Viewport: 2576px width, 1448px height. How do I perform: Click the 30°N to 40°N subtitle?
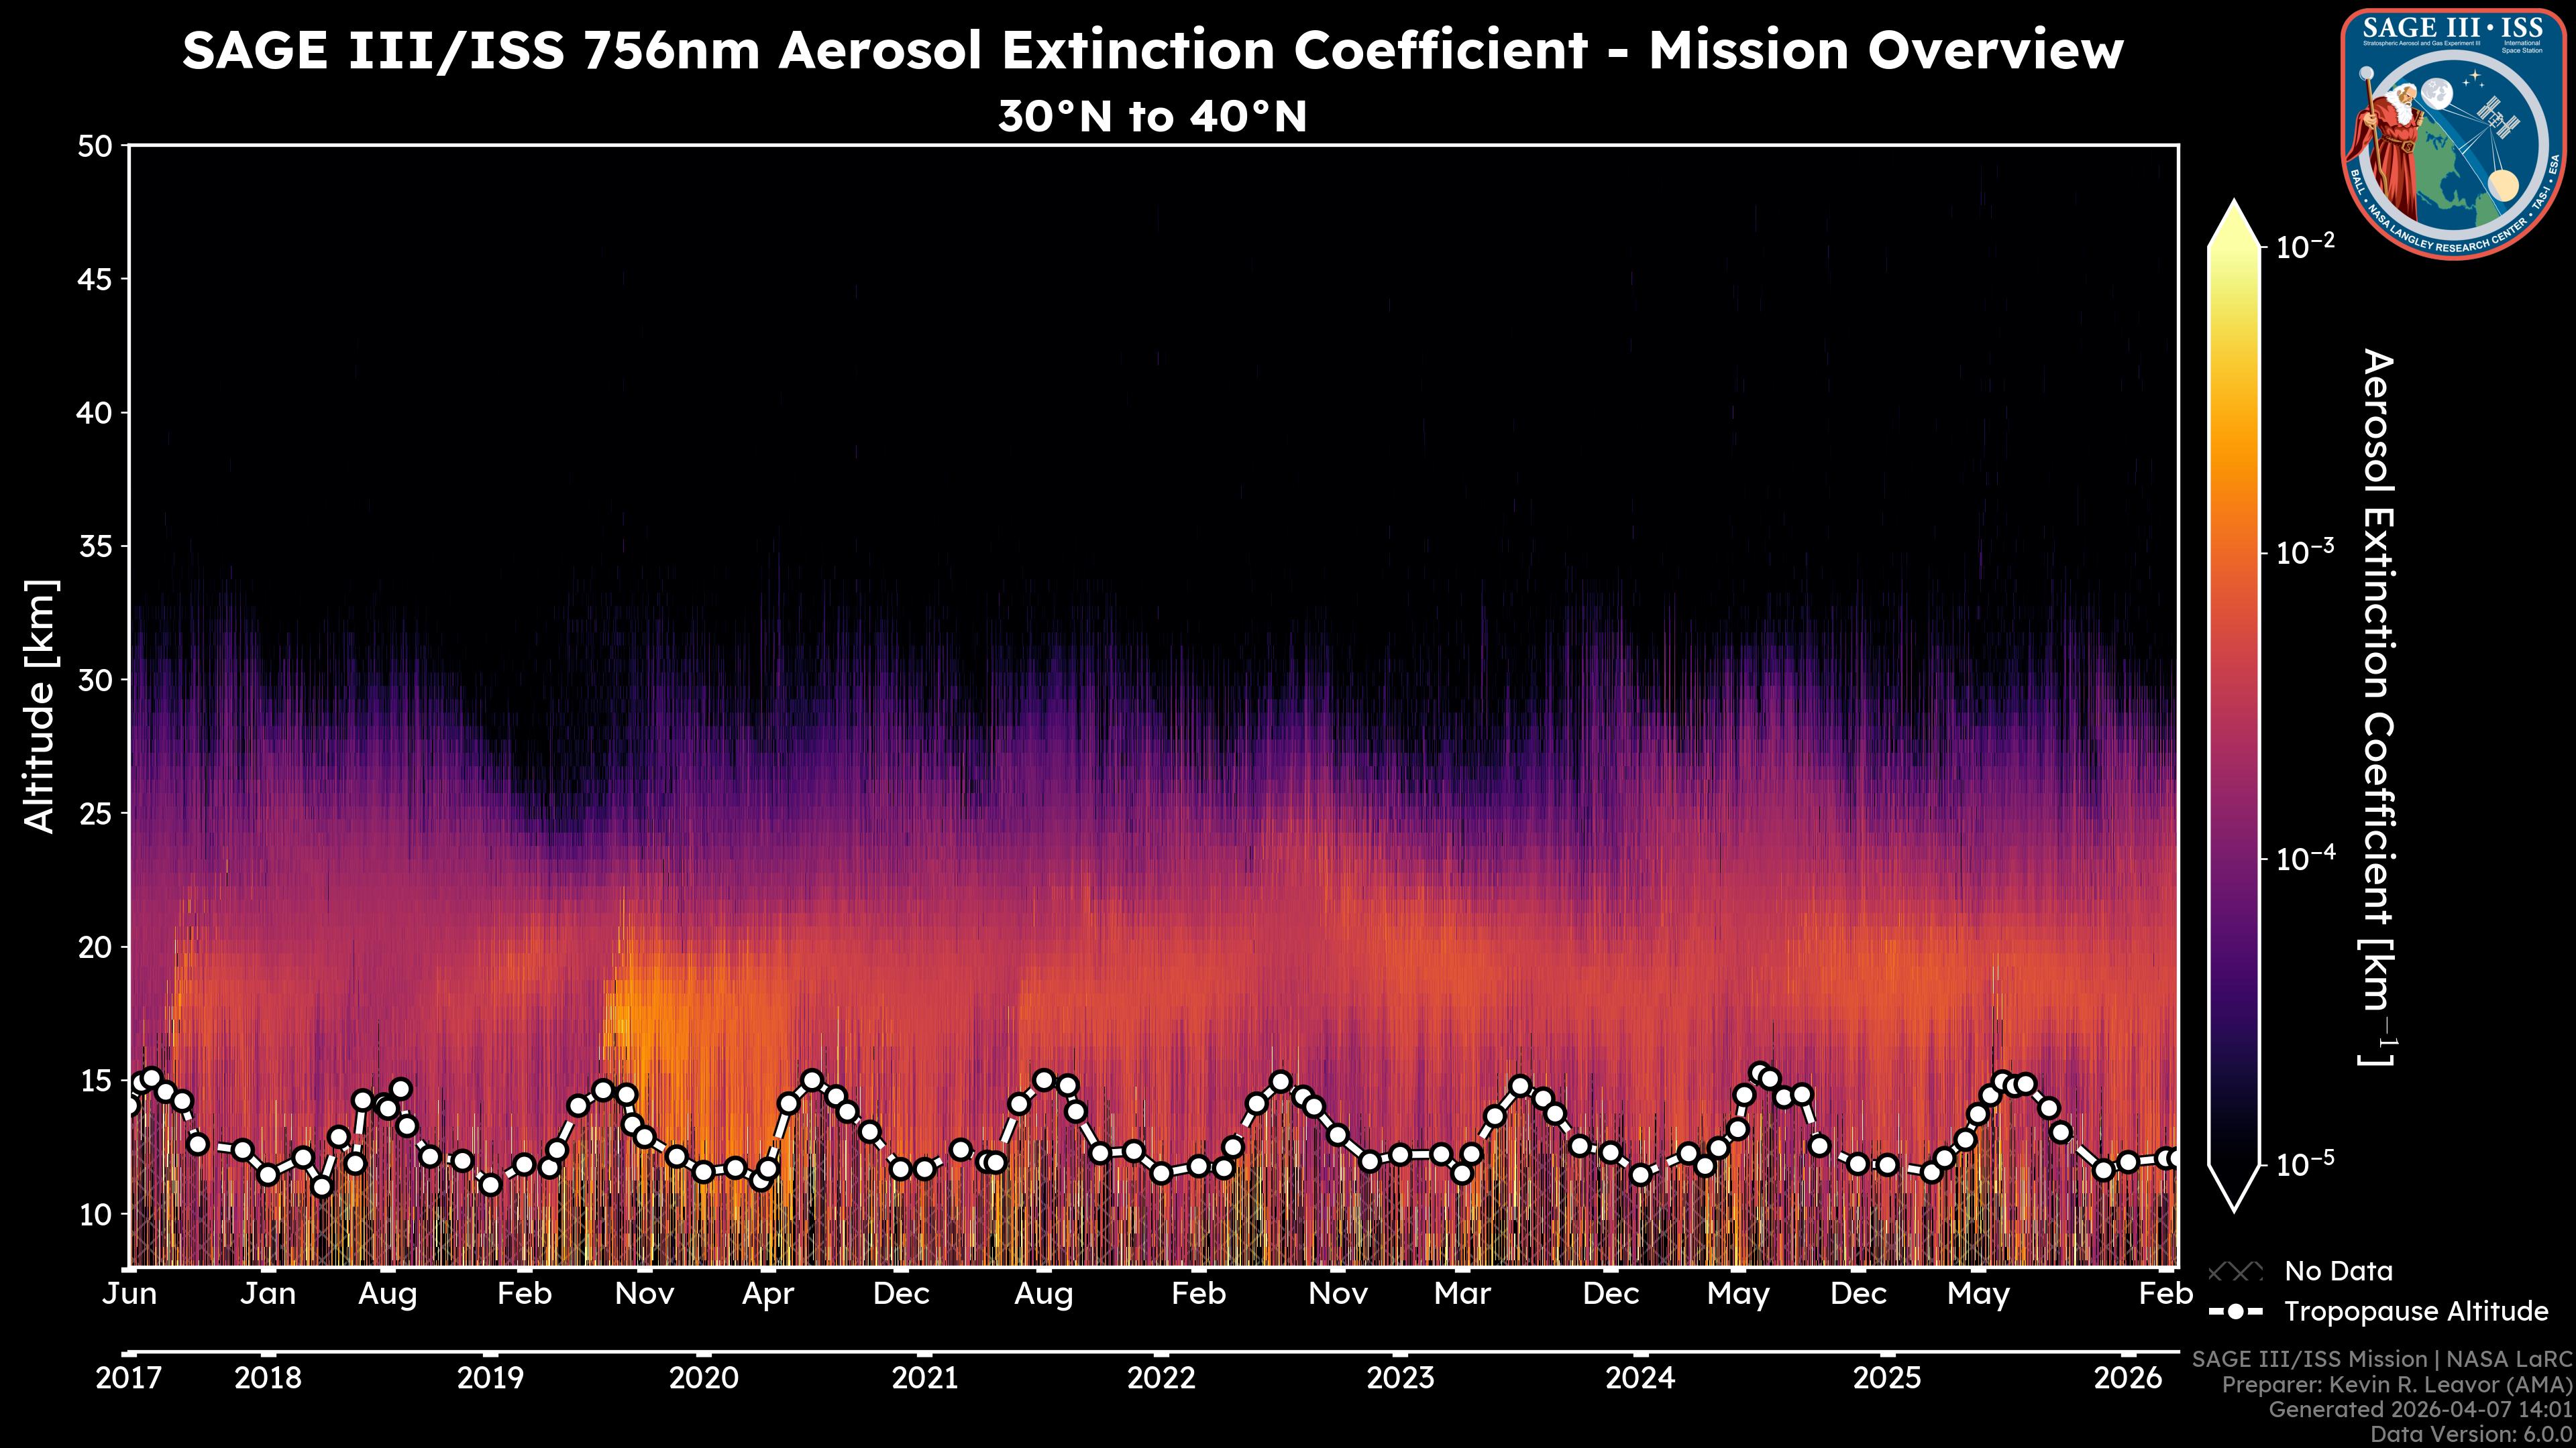coord(1152,117)
